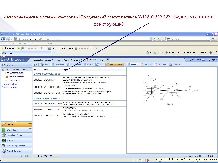Open the Favorites star button
The height and width of the screenshot is (163, 218).
click(x=8, y=48)
